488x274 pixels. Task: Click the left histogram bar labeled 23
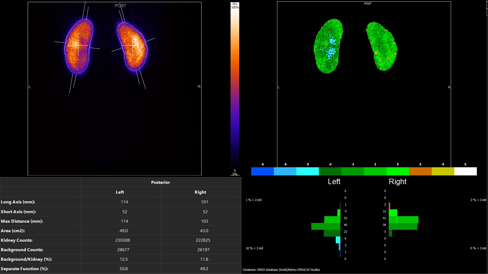332,233
